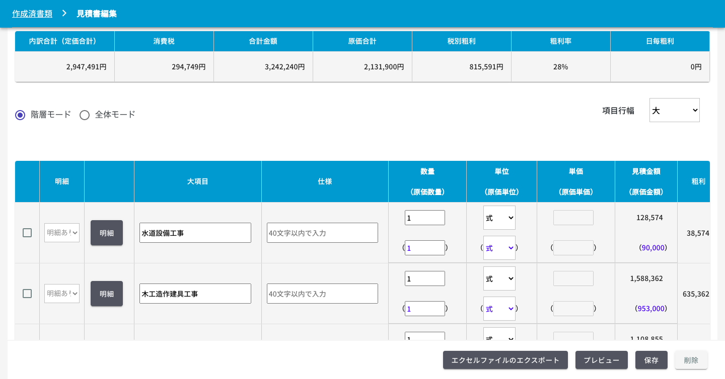Open cost unit dropdown for 木工造作建具工事
Viewport: 725px width, 379px height.
click(499, 309)
